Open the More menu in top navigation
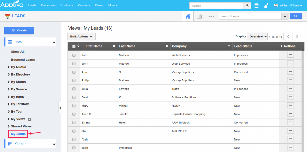Viewport: 307px width, 152px height. (113, 5)
